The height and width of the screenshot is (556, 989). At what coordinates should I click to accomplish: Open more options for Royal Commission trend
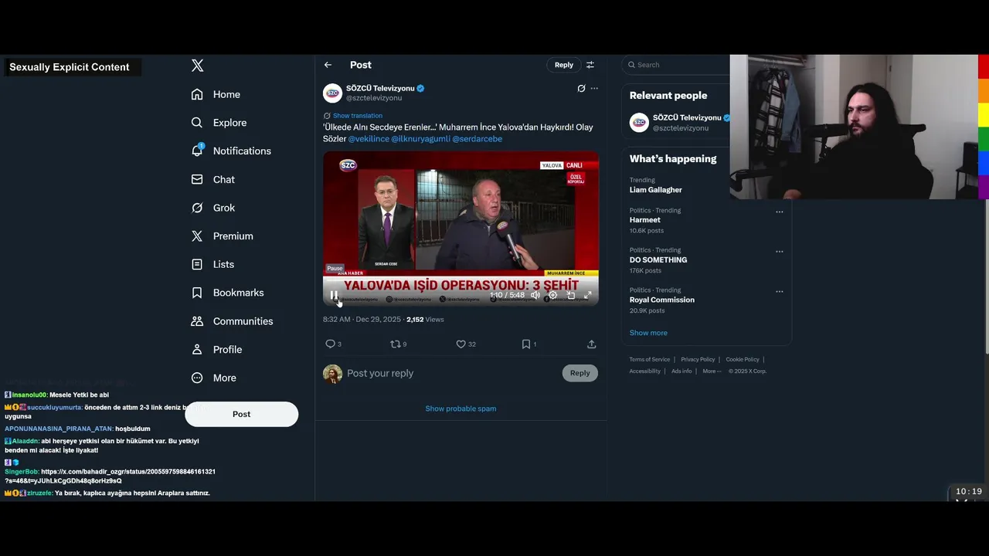tap(779, 292)
